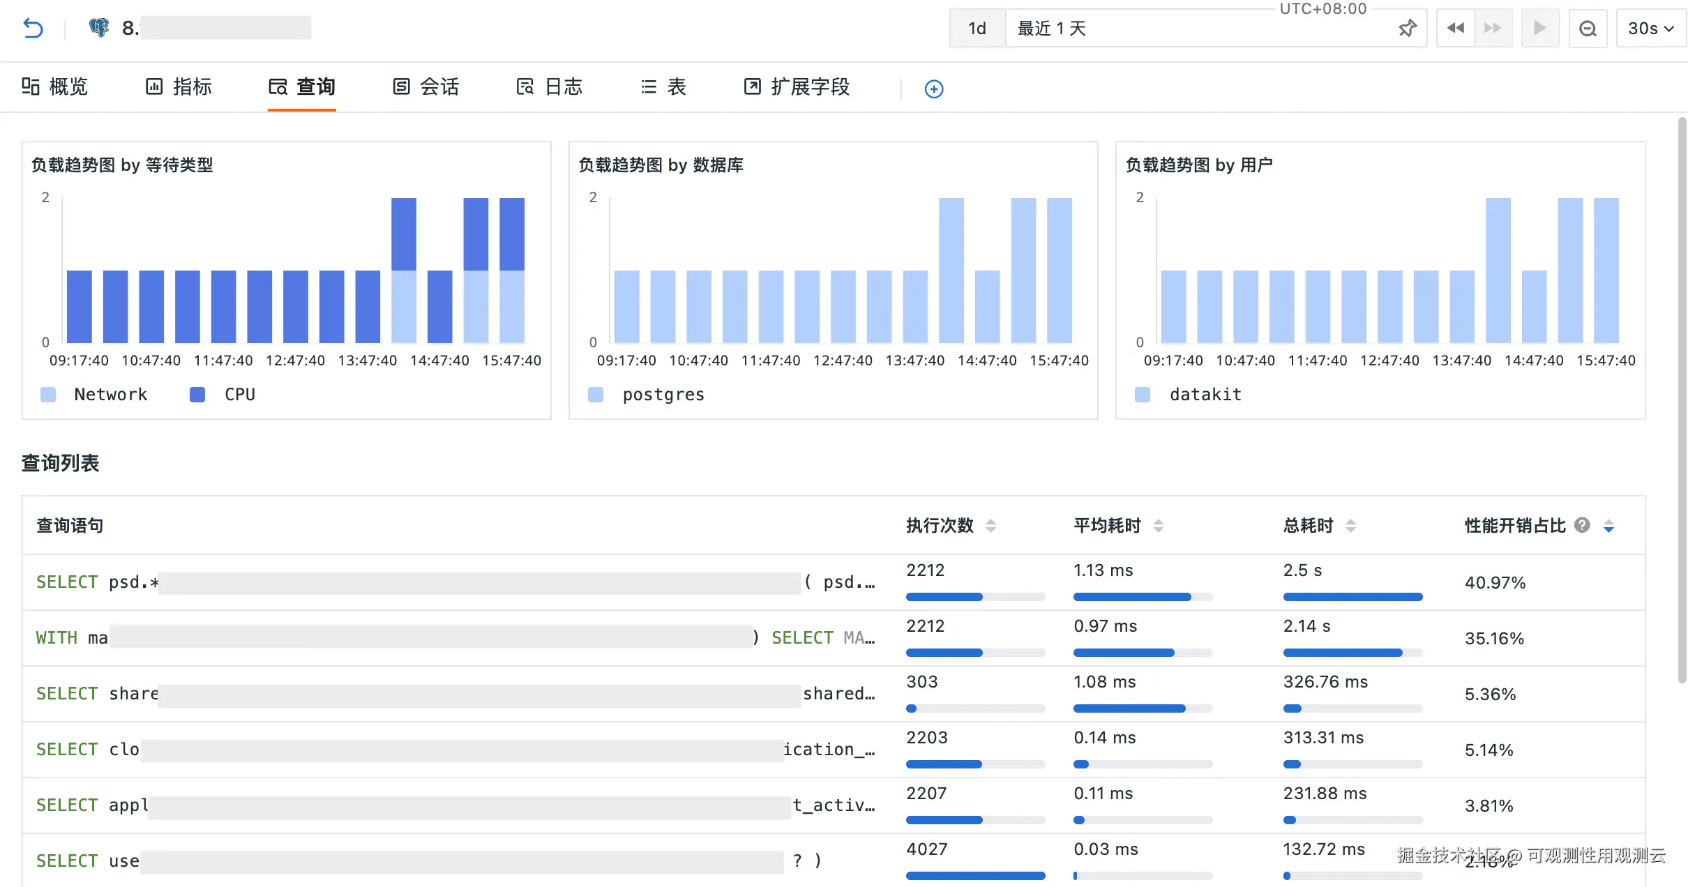
Task: Switch to the 指标 tab
Action: (x=179, y=86)
